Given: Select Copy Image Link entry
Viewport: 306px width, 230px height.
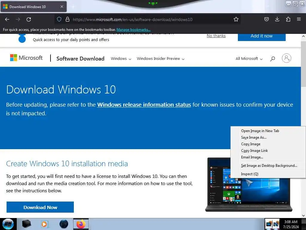Looking at the screenshot, I should (268, 151).
